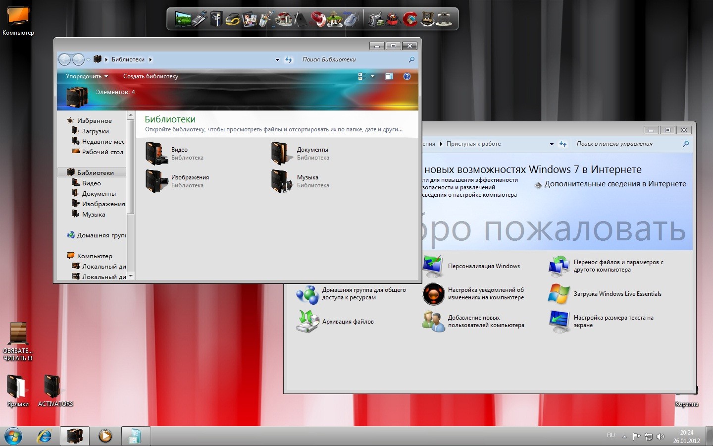Select the Ярлыки desktop folder
Viewport: 713px width, 446px height.
pyautogui.click(x=18, y=391)
